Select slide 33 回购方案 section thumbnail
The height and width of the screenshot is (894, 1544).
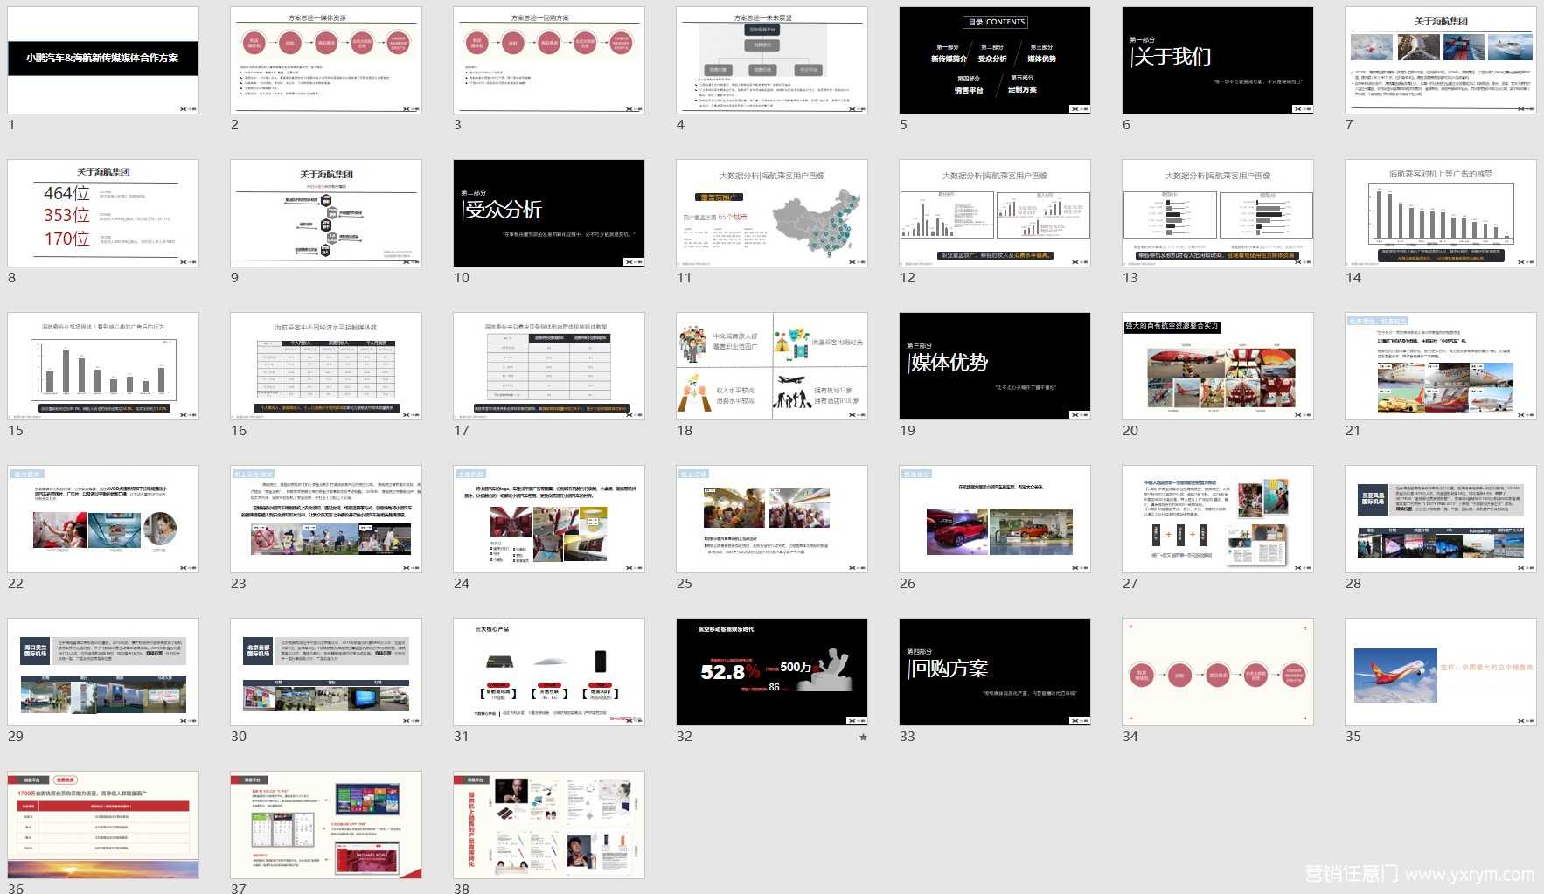click(x=995, y=672)
